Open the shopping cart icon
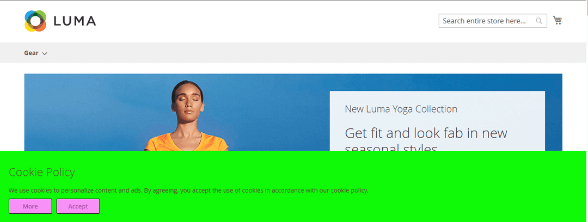This screenshot has width=588, height=222. pos(558,20)
